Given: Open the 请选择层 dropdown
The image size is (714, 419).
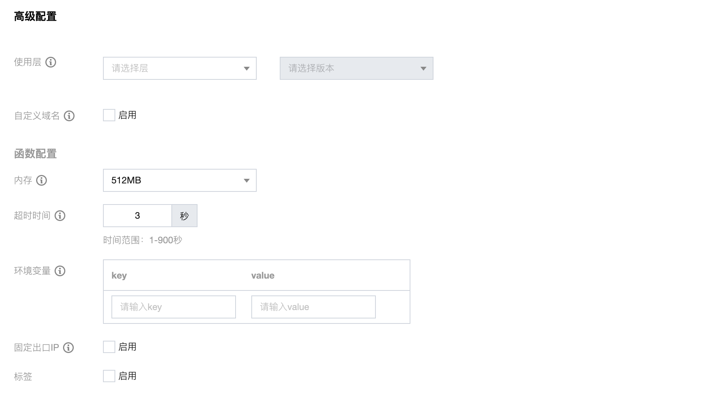Looking at the screenshot, I should coord(180,68).
